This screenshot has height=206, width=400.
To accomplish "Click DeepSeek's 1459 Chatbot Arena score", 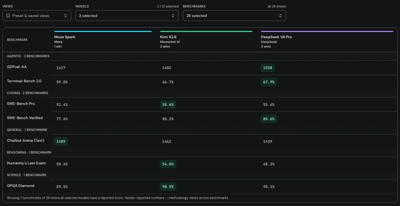I will coord(268,142).
